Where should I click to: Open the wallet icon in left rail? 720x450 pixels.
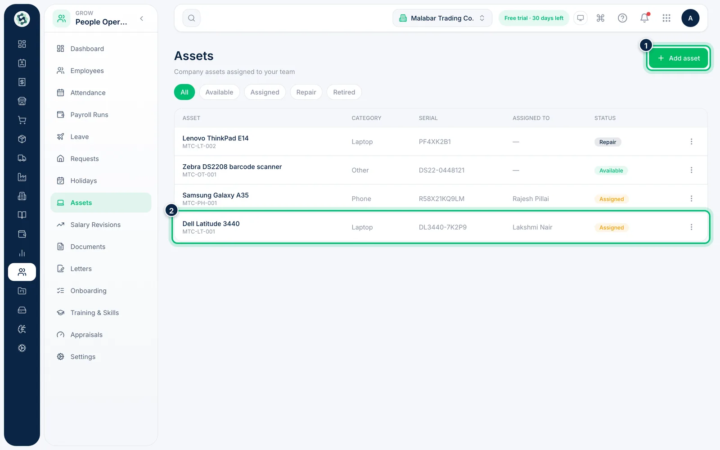(22, 234)
